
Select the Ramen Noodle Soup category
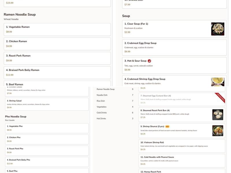106,89
